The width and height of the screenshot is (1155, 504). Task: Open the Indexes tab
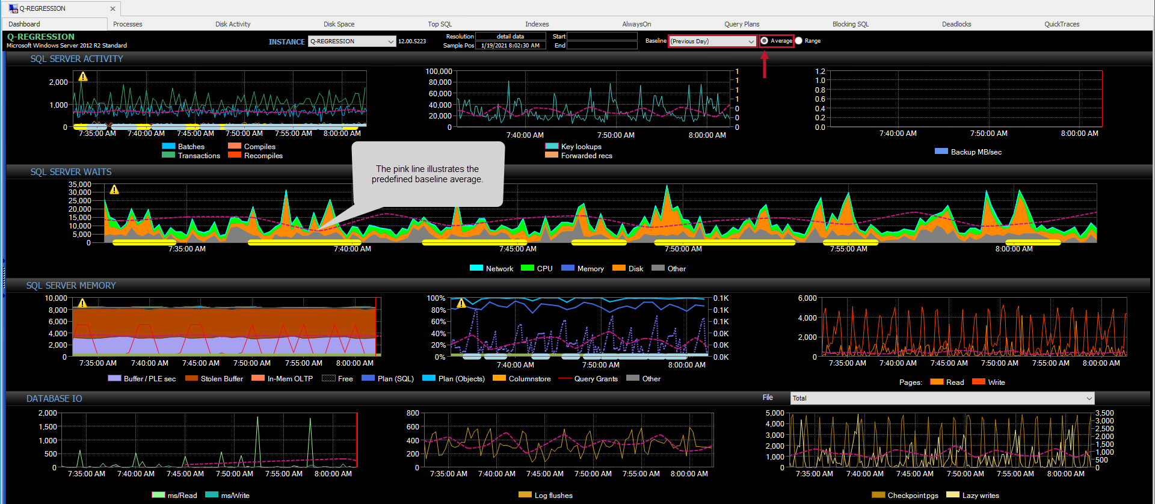coord(537,24)
